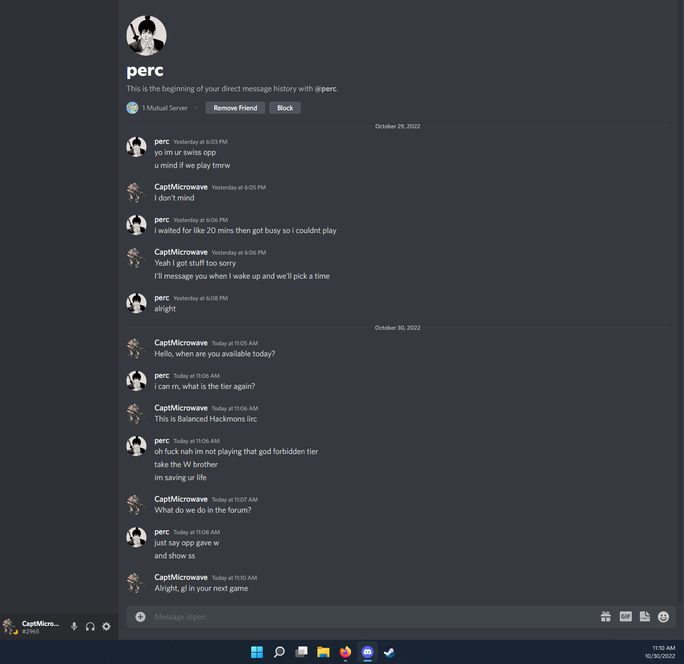Click the CaptMicro user panel avatar
684x664 pixels.
[10, 626]
